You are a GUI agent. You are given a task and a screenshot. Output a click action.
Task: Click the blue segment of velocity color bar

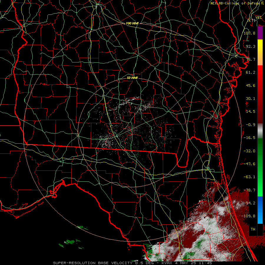point(260,210)
